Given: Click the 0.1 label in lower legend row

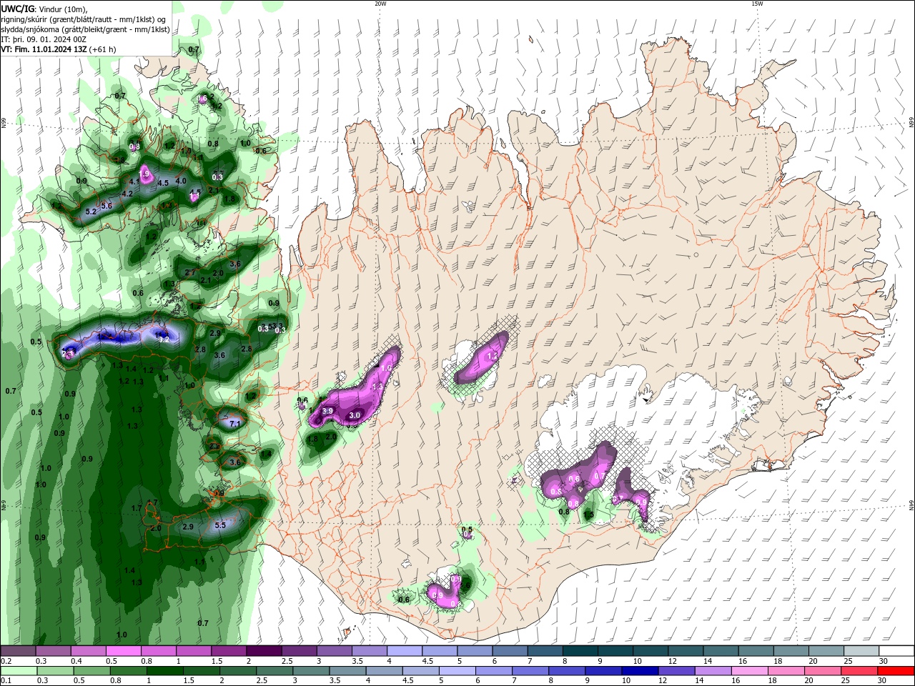Looking at the screenshot, I should click(x=5, y=681).
